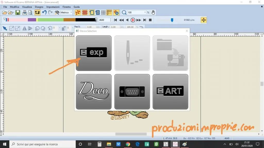The width and height of the screenshot is (264, 148).
Task: Click the first resize/scale icon
Action: (x=12, y=28)
